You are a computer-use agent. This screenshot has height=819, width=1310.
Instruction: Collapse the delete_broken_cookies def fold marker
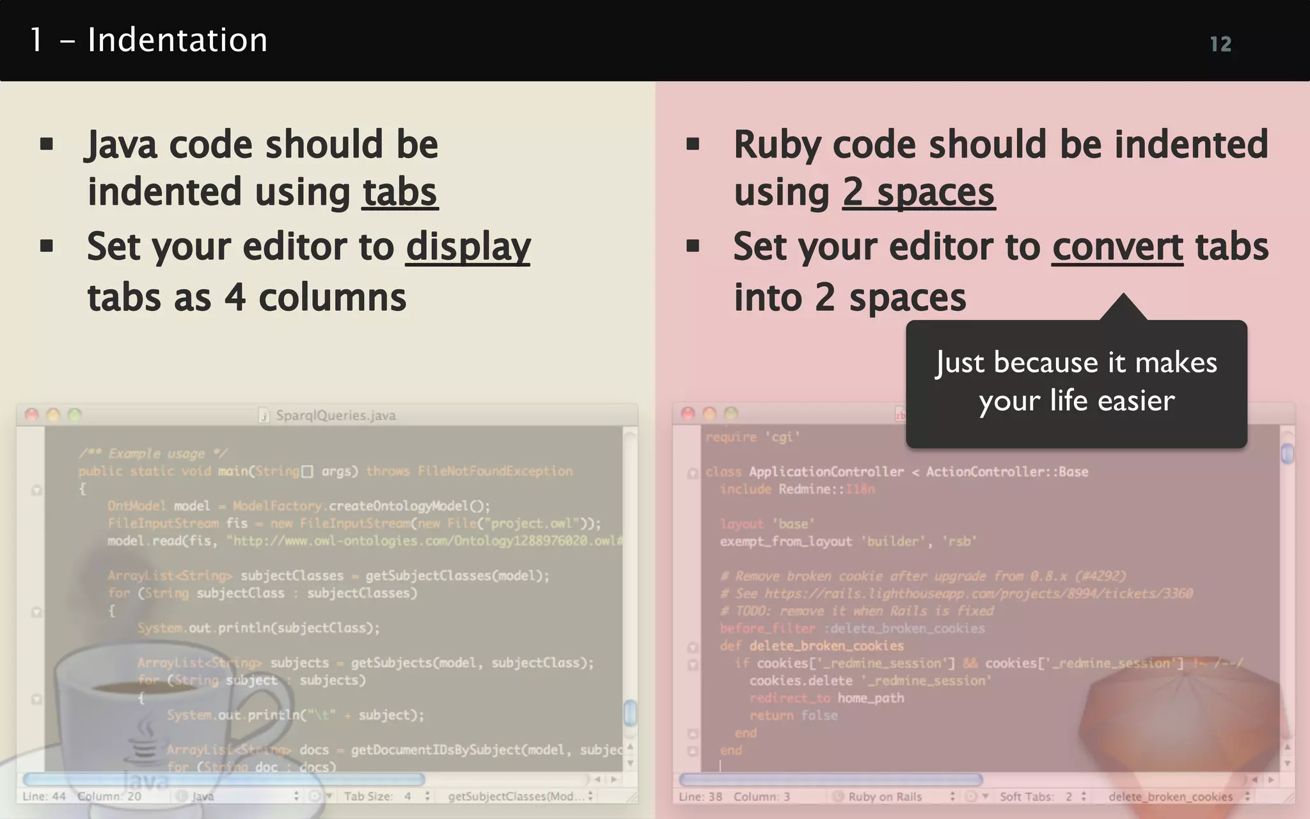[x=692, y=648]
